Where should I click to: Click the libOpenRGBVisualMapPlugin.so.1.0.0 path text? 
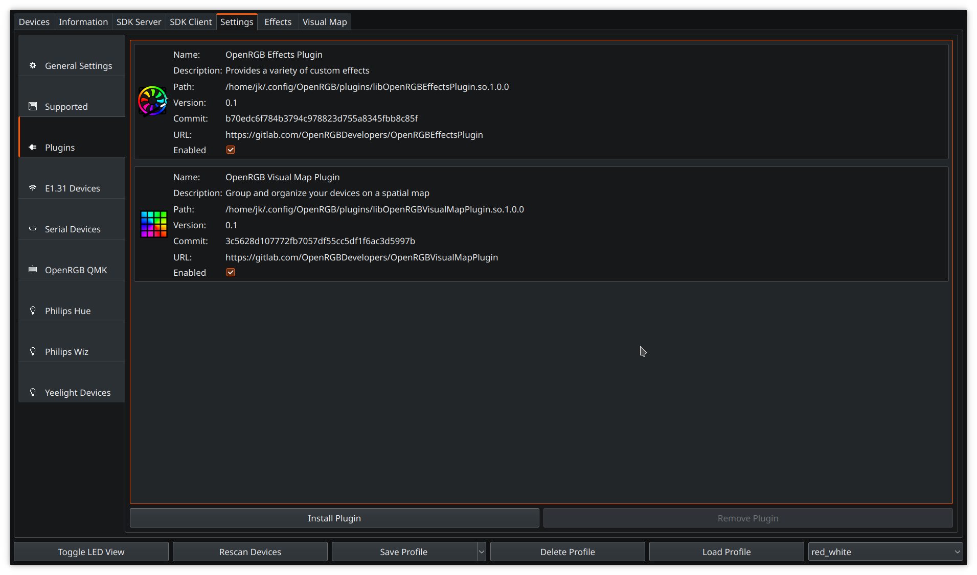point(375,209)
